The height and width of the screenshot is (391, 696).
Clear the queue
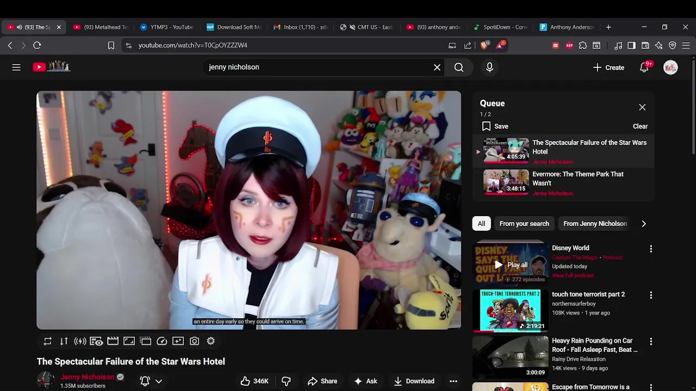(640, 126)
